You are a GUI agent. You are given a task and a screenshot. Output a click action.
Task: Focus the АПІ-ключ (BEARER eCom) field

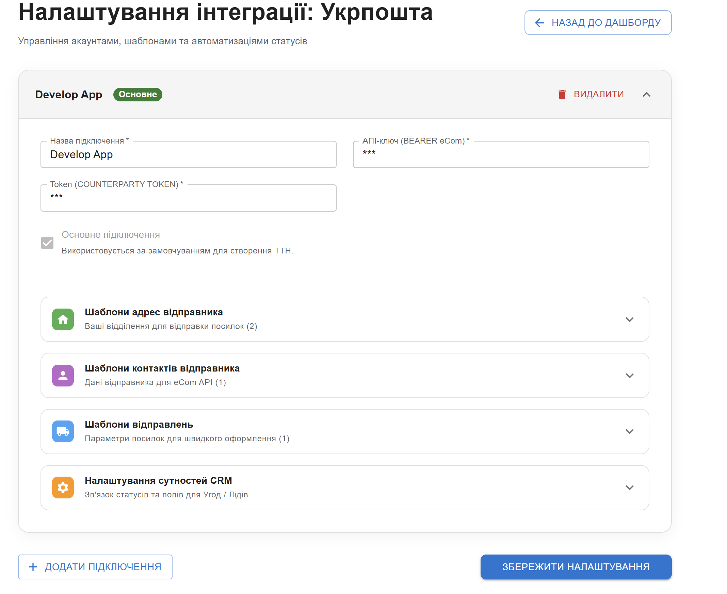tap(501, 155)
